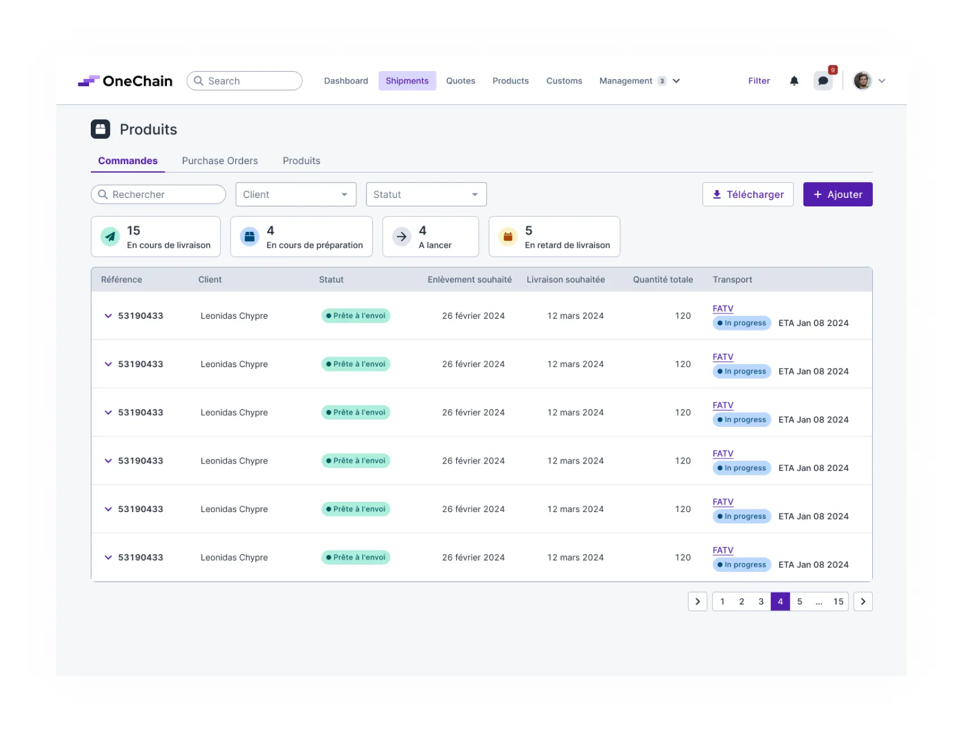Open the Client filter dropdown
963x732 pixels.
pos(296,195)
